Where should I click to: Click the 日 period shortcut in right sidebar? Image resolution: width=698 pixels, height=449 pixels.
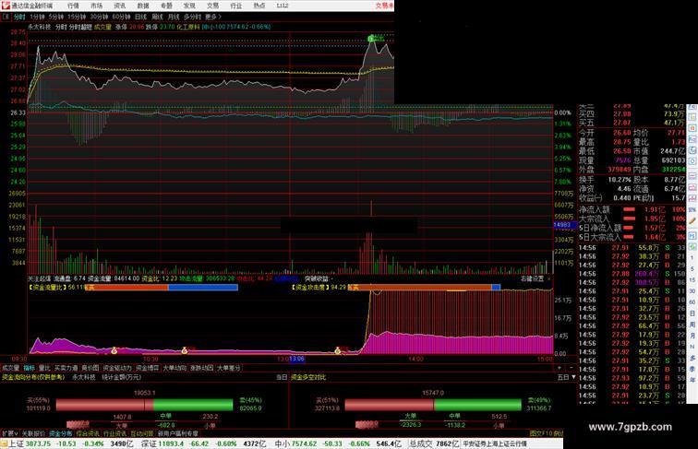(x=692, y=313)
